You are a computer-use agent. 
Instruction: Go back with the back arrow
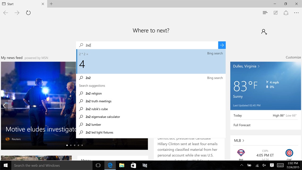[6, 13]
